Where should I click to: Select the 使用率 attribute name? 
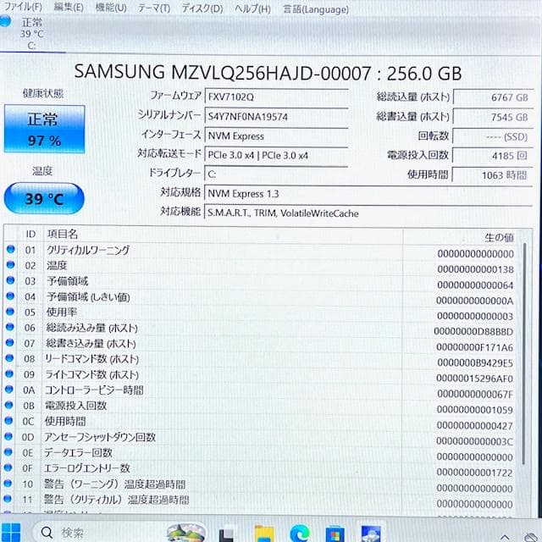point(62,312)
